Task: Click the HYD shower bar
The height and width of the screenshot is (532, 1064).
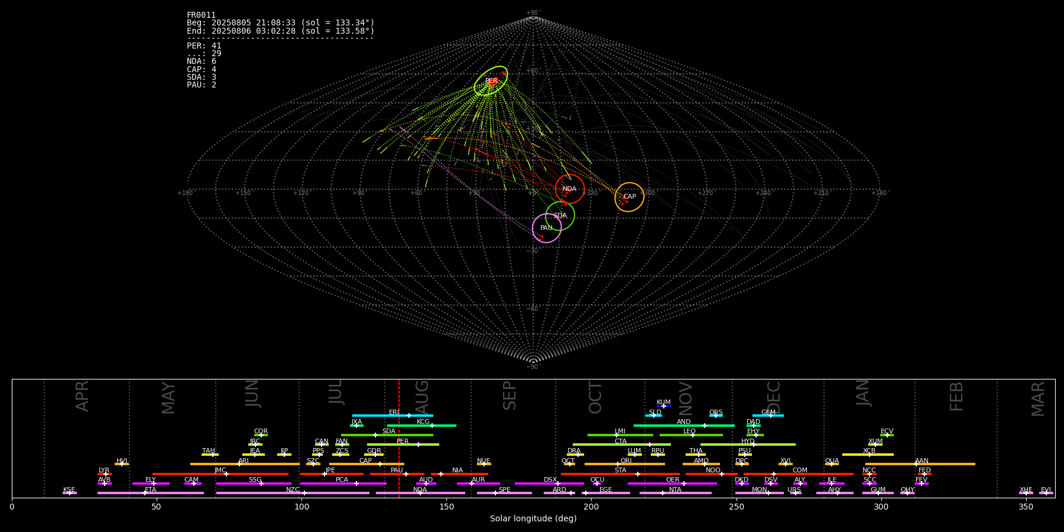Action: (x=748, y=445)
